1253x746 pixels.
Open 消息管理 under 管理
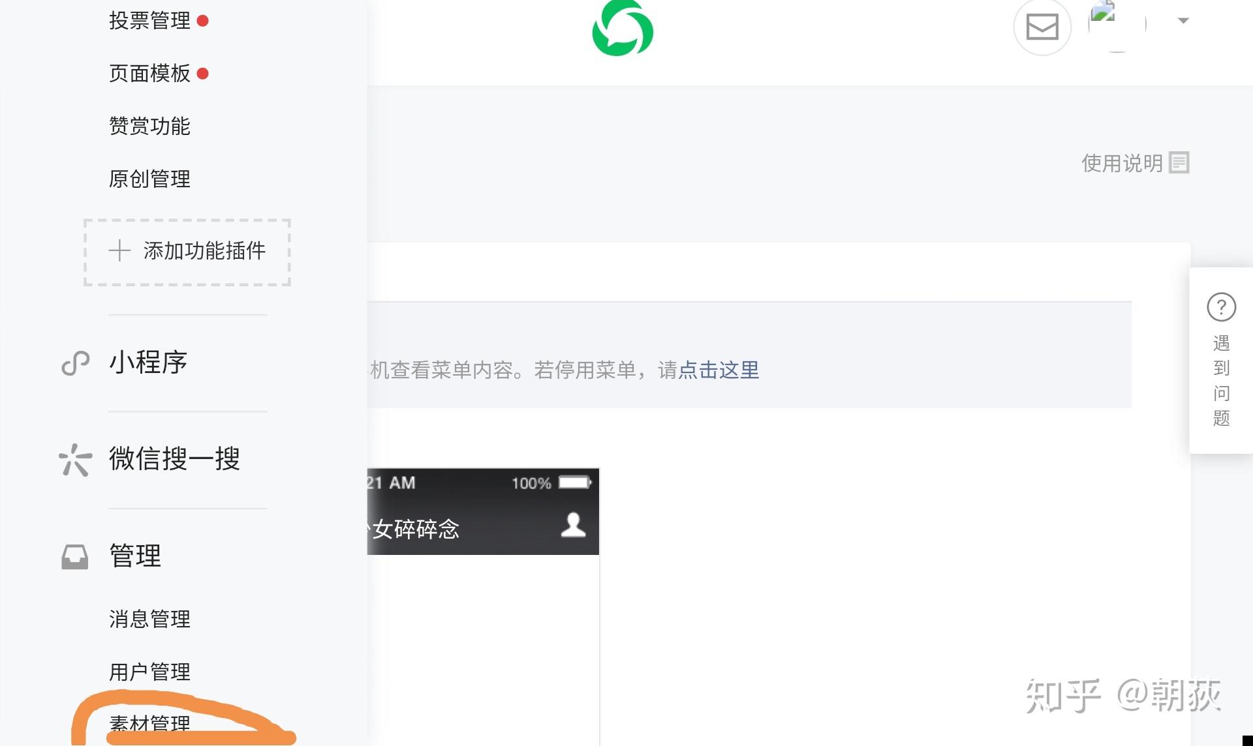[x=149, y=619]
